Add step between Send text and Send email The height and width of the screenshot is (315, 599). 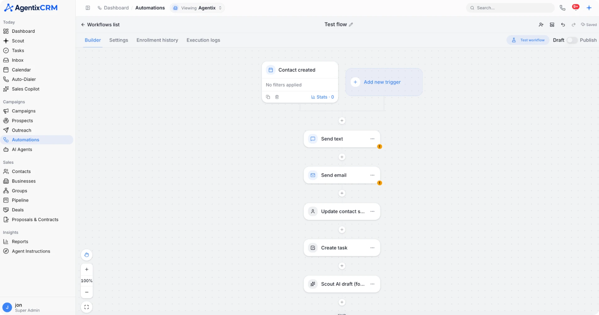coord(342,157)
